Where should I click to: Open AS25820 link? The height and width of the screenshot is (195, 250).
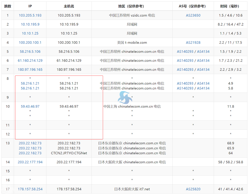(x=193, y=189)
